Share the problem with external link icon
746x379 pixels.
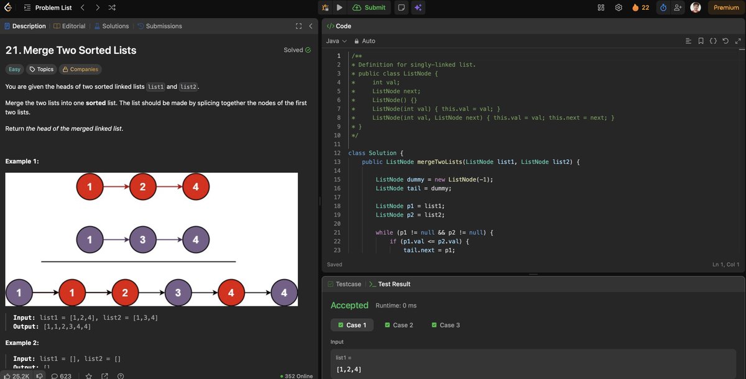tap(104, 376)
